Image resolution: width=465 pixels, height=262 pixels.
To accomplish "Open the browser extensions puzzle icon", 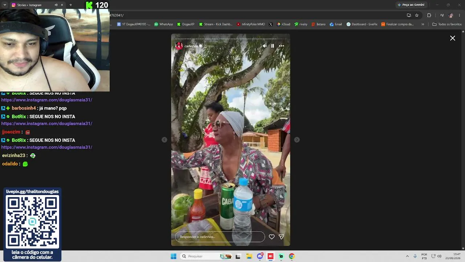I will click(429, 15).
